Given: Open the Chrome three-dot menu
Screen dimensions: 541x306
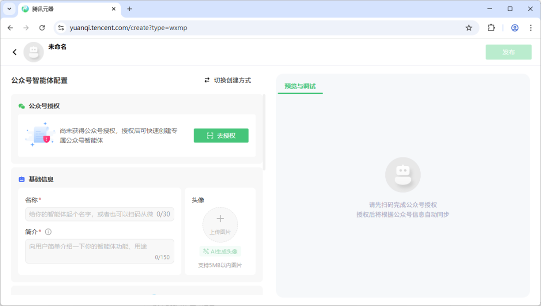Looking at the screenshot, I should pos(530,28).
